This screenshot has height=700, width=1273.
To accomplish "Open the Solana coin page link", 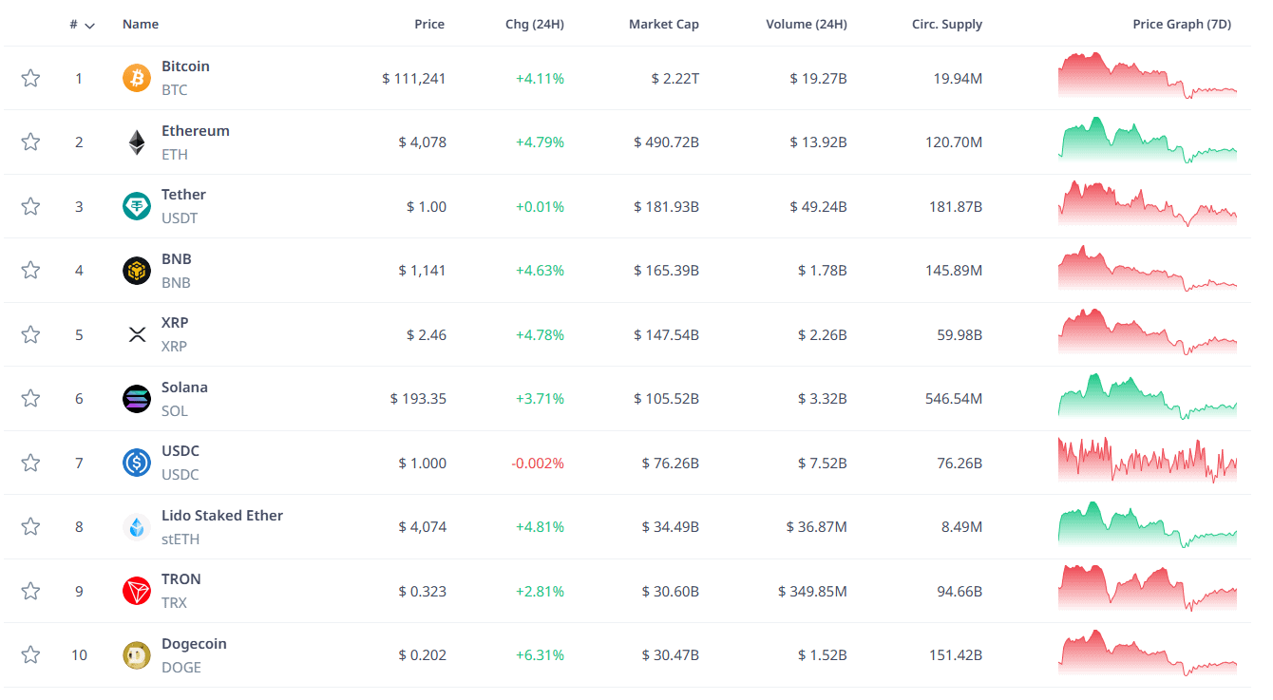I will coord(184,388).
